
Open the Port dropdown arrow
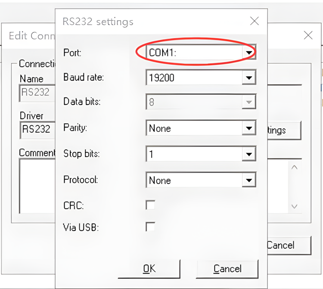pos(248,53)
